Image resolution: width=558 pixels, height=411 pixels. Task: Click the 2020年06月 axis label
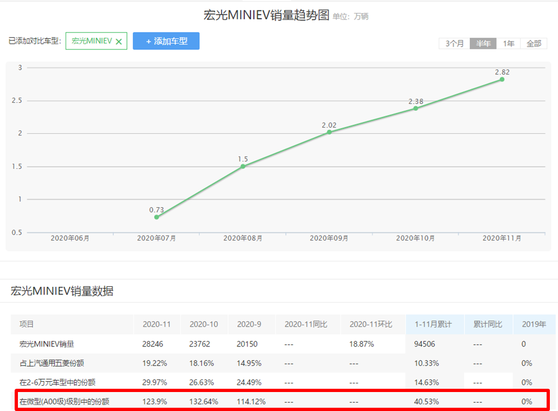coord(70,238)
